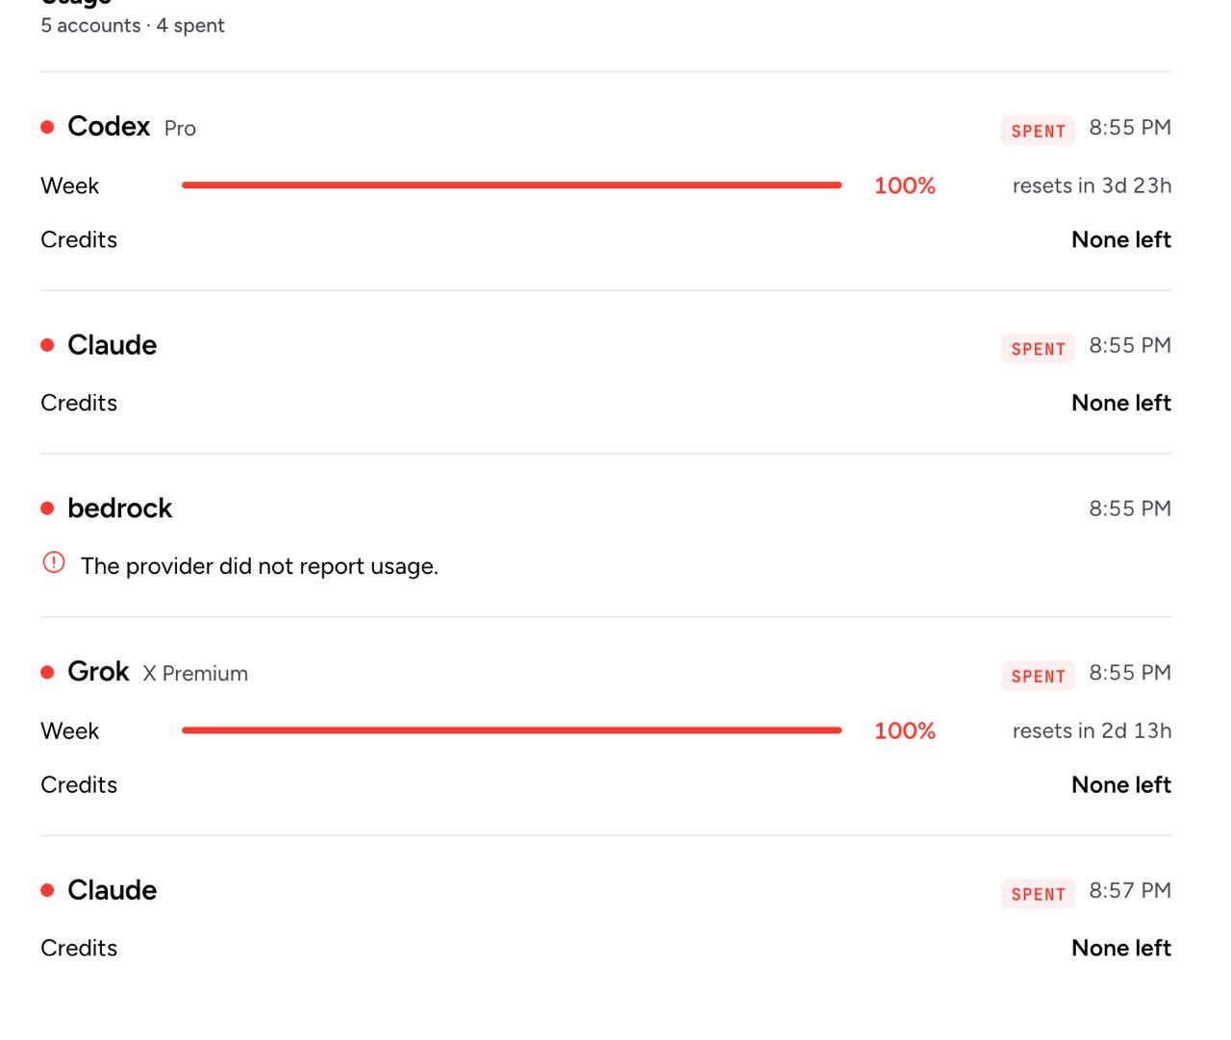Click the red status dot beside Codex
The width and height of the screenshot is (1231, 1040).
pos(47,127)
